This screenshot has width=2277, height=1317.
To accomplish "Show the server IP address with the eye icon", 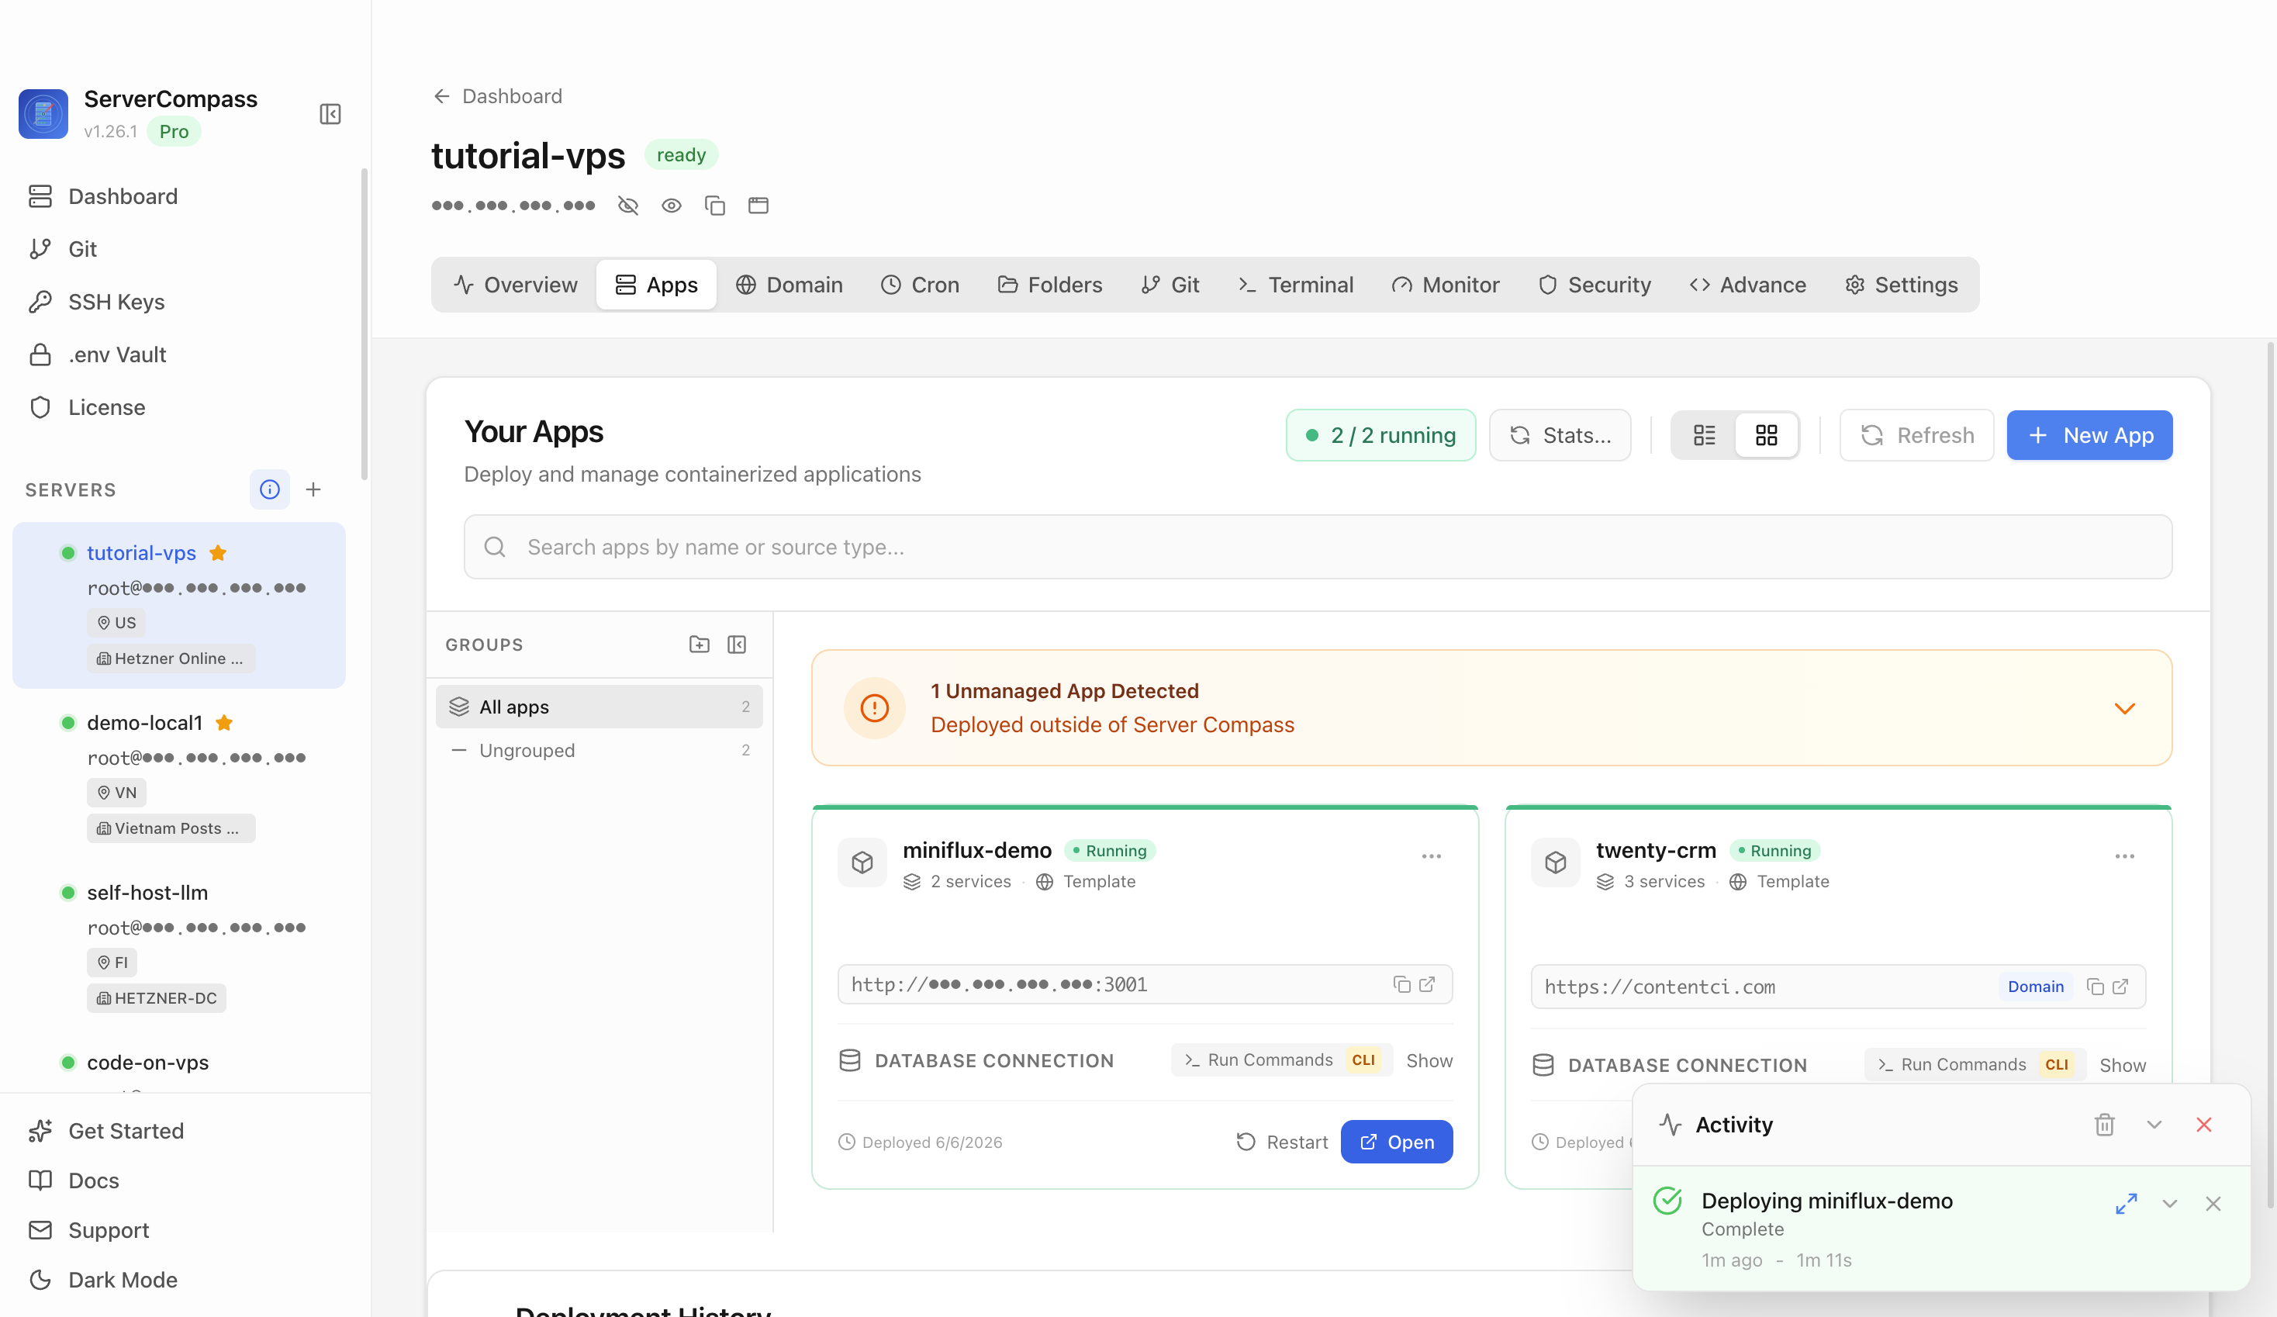I will pyautogui.click(x=672, y=206).
